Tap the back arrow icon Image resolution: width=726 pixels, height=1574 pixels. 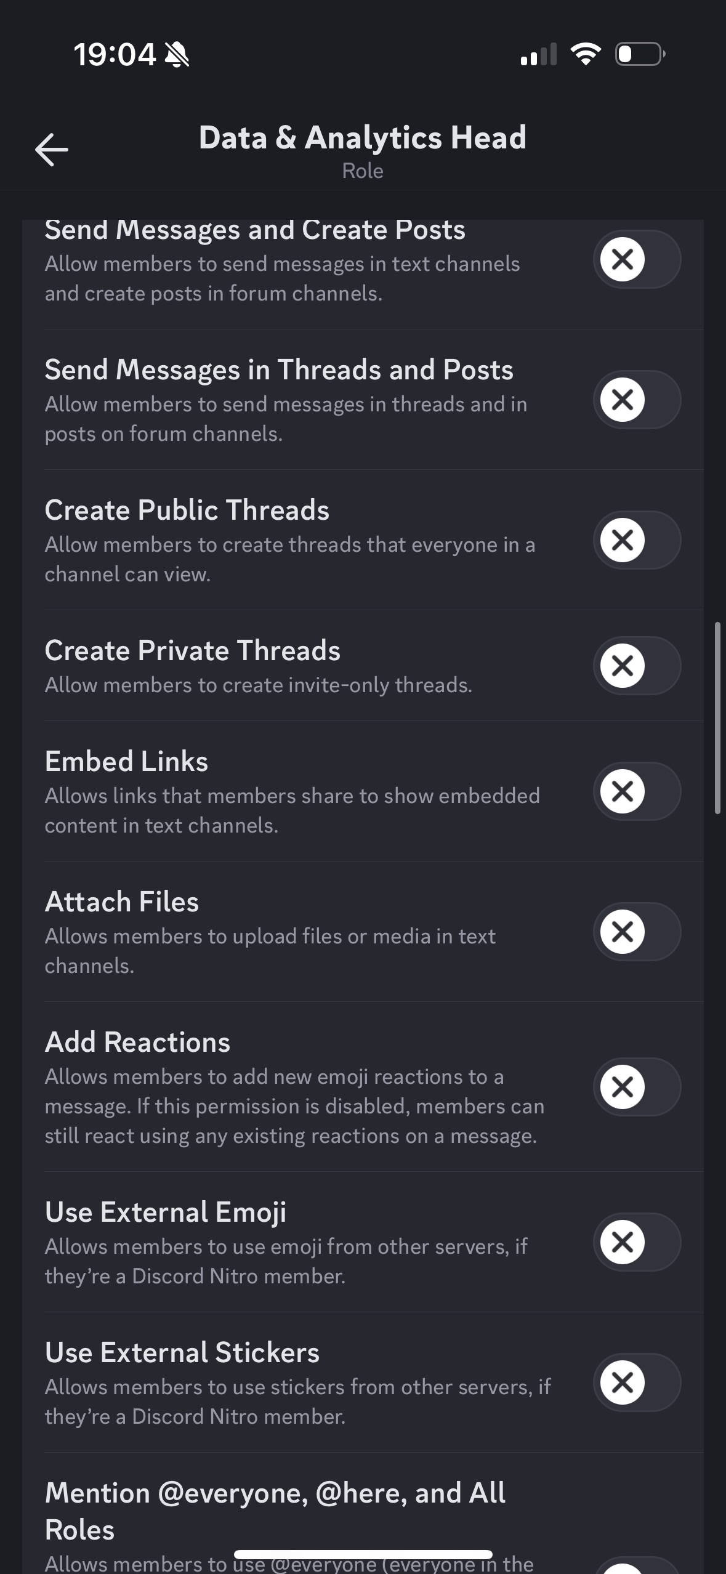click(x=52, y=149)
